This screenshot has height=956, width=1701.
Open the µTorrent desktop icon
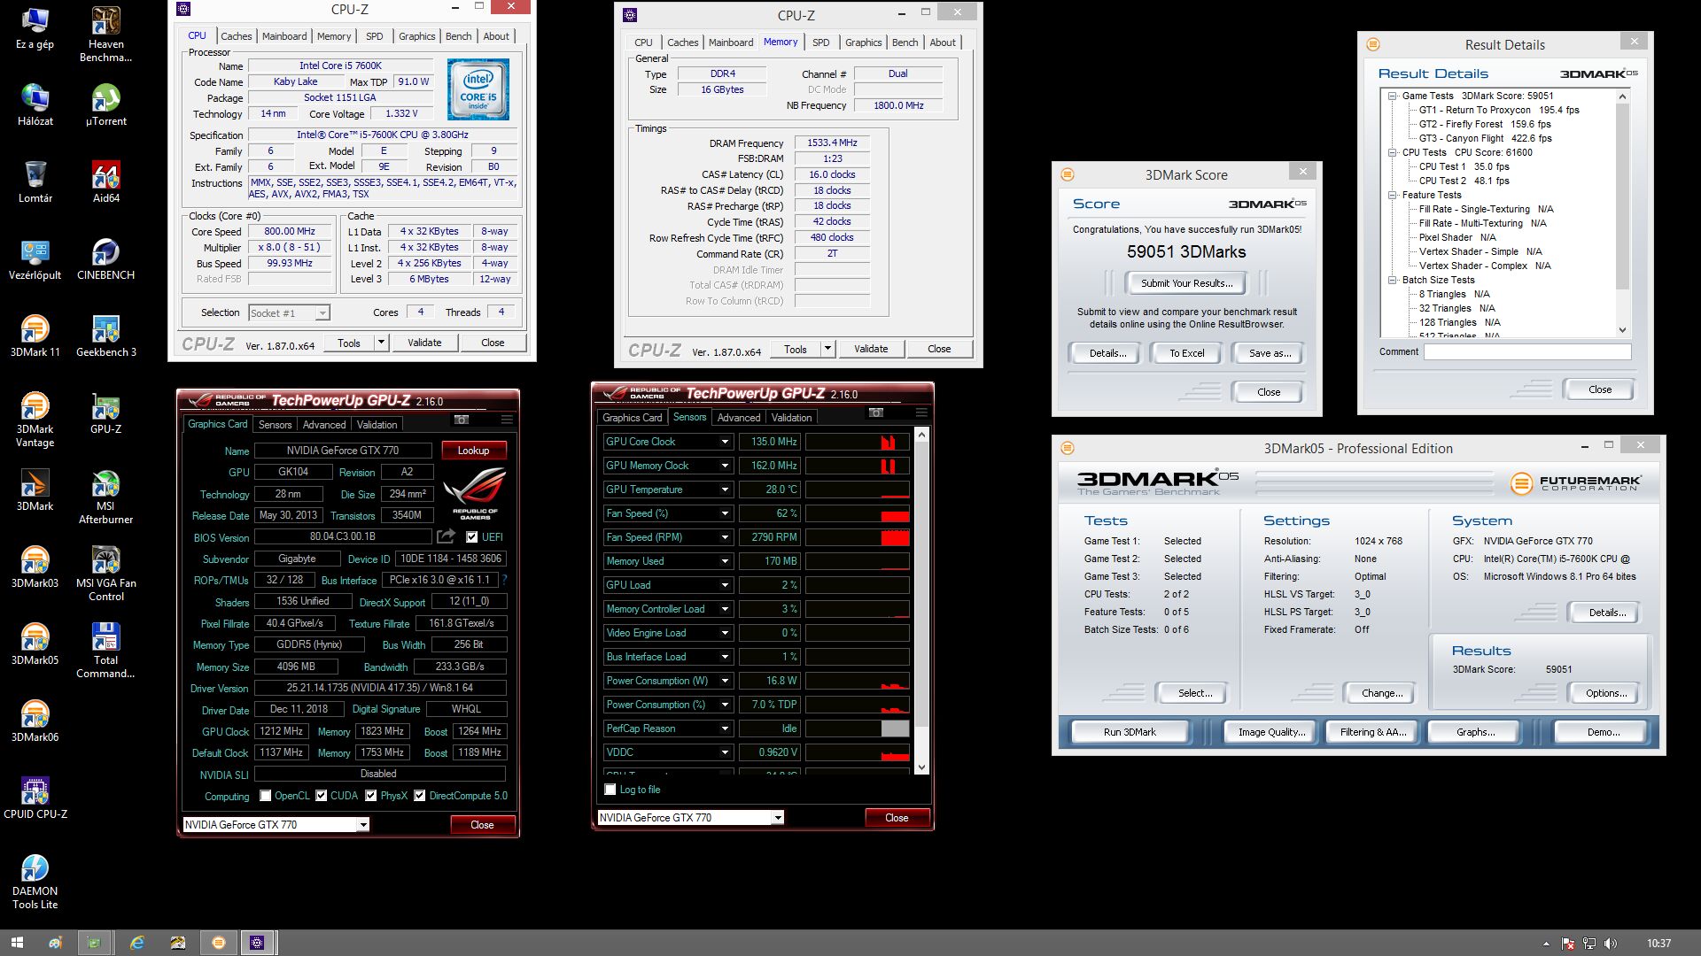(x=105, y=105)
